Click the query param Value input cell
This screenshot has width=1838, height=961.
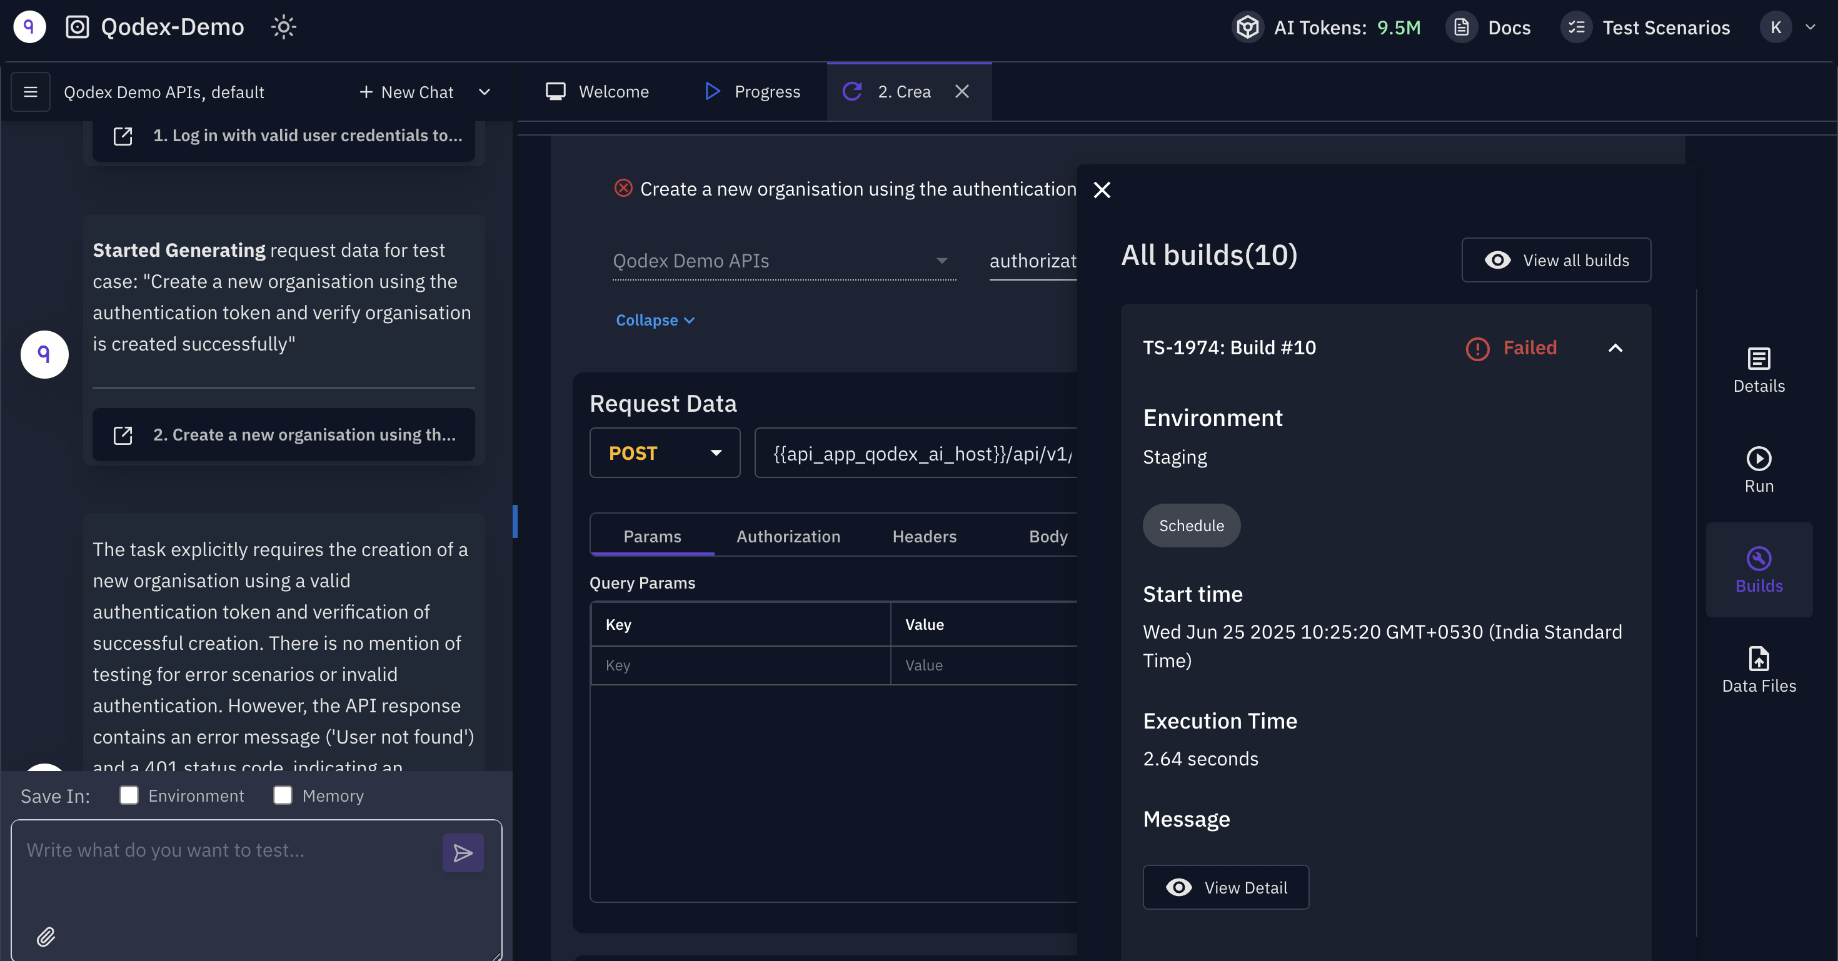point(984,665)
